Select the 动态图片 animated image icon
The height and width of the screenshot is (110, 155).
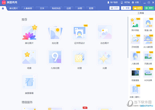pyautogui.click(x=105, y=32)
